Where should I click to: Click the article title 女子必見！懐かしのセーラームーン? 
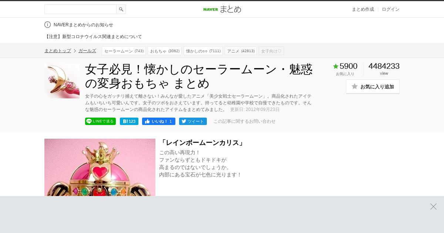(x=199, y=77)
